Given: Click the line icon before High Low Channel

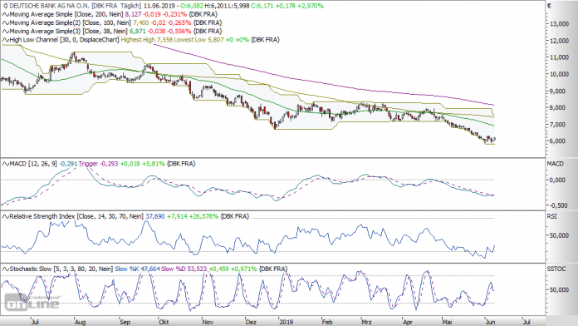Looking at the screenshot, I should (6, 40).
